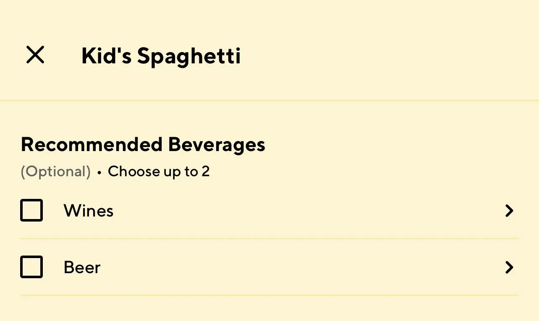
Task: Click the header divider under the title
Action: pos(269,101)
